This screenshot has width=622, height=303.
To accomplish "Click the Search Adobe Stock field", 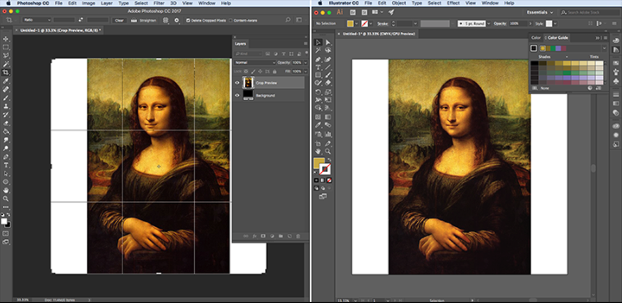I will pyautogui.click(x=590, y=12).
